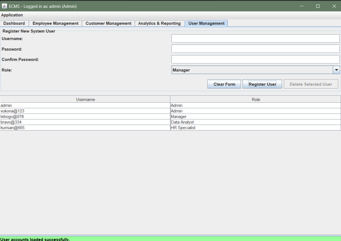Switch to the Dashboard tab
Screen dimensions: 341x241
[14, 23]
